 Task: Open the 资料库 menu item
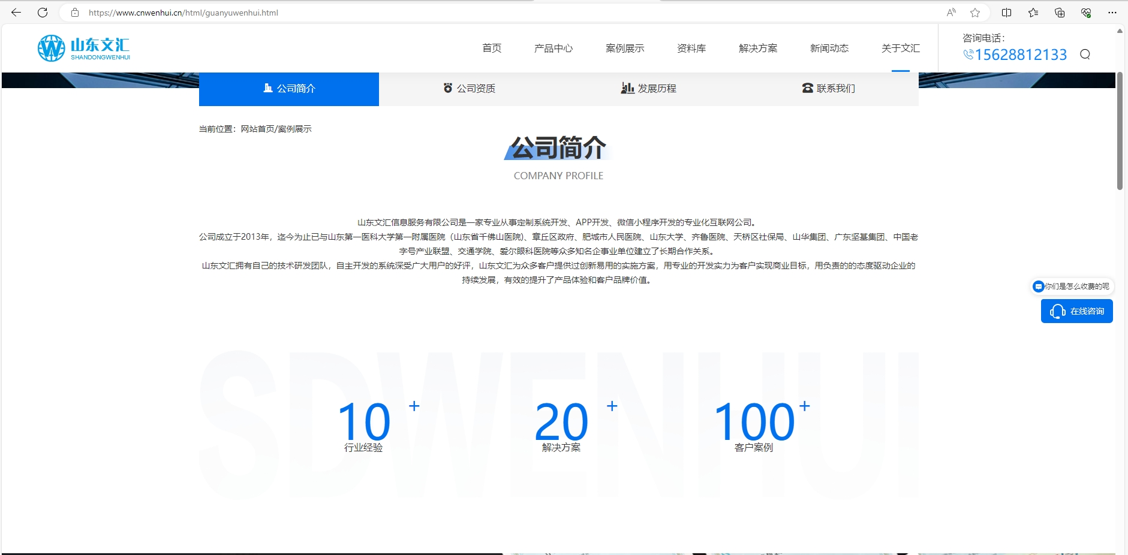[x=691, y=48]
